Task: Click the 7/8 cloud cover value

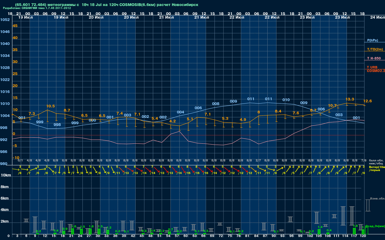Action: click(x=363, y=160)
